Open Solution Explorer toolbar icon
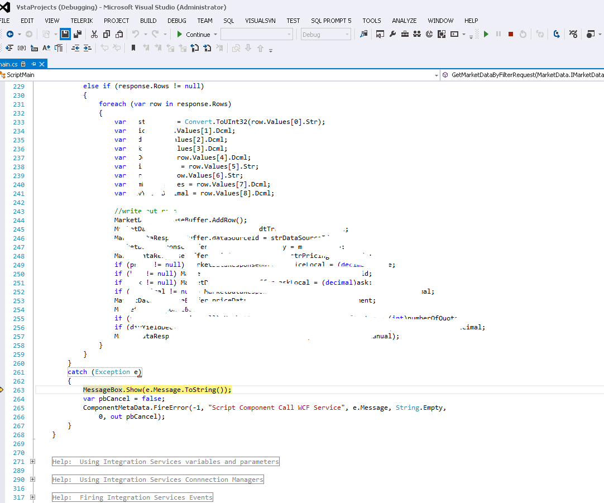 point(380,34)
